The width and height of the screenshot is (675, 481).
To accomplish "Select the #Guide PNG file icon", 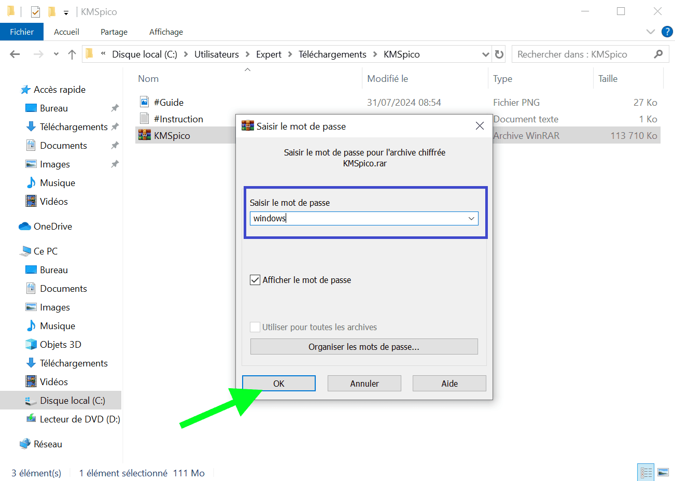I will [145, 102].
